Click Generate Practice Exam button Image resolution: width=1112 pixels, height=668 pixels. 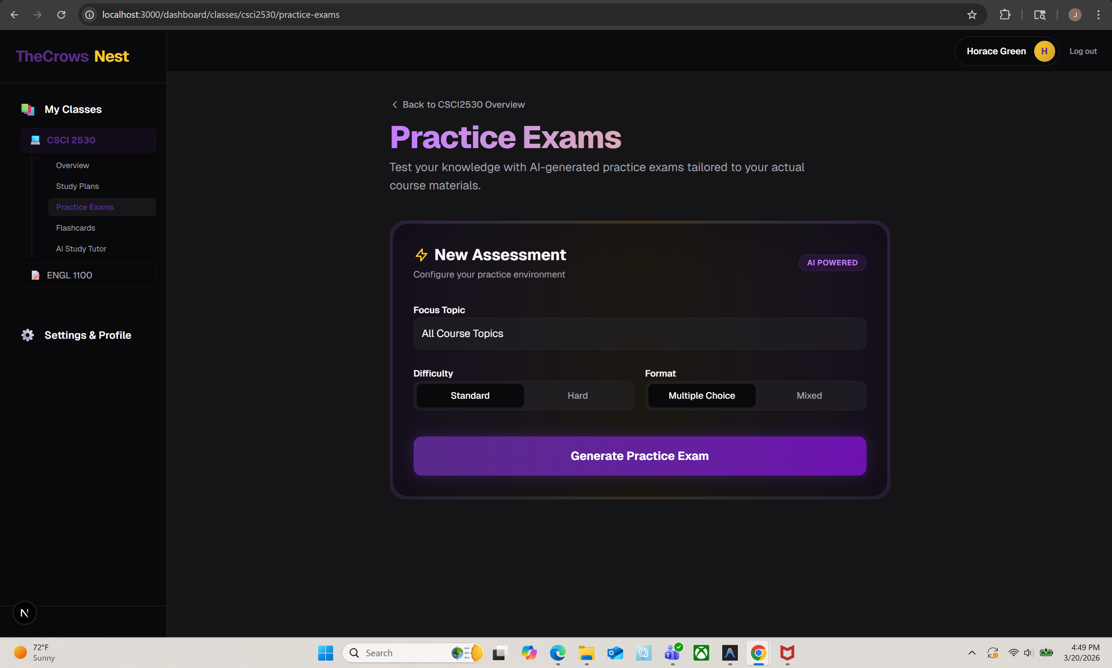pos(640,456)
